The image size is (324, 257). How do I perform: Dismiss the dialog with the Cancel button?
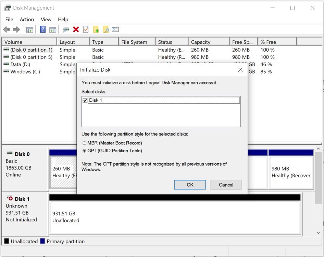click(226, 184)
